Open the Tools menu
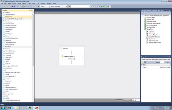Viewport: 172px width, 110px height. coord(34,3)
